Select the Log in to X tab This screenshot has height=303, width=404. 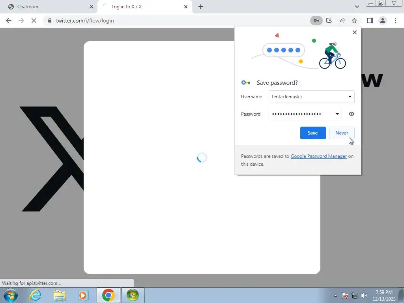pyautogui.click(x=145, y=7)
